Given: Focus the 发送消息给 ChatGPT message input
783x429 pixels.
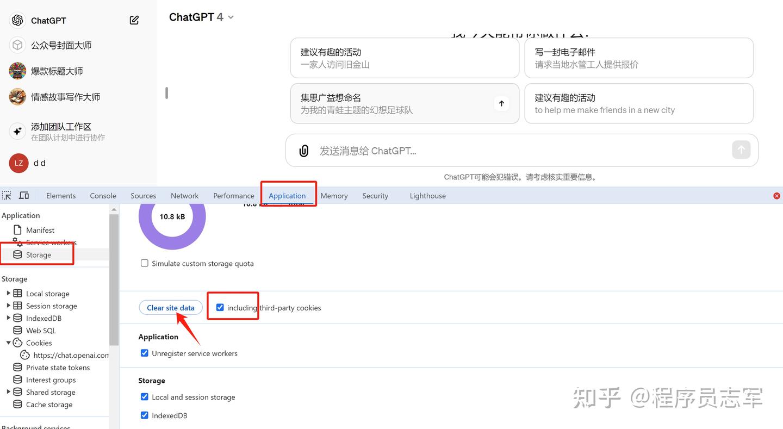Looking at the screenshot, I should tap(522, 151).
